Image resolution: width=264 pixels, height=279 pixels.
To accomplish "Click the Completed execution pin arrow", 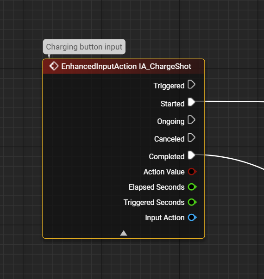I will click(x=191, y=155).
